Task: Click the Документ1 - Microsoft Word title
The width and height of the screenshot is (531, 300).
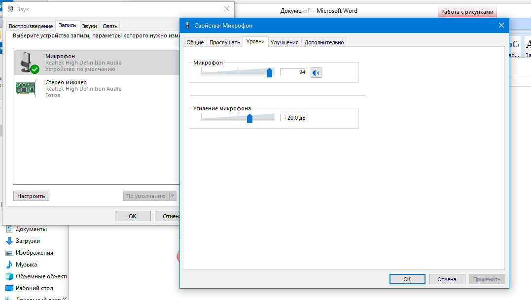Action: [319, 11]
